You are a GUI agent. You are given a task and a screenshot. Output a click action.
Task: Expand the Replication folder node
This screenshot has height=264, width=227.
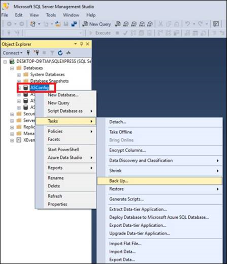tap(12, 128)
